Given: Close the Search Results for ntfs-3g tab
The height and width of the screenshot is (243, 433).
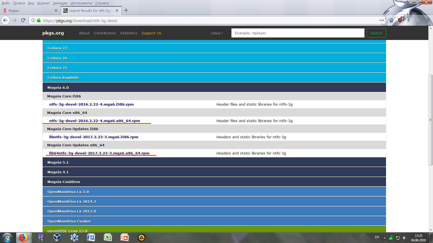Looking at the screenshot, I should point(117,11).
